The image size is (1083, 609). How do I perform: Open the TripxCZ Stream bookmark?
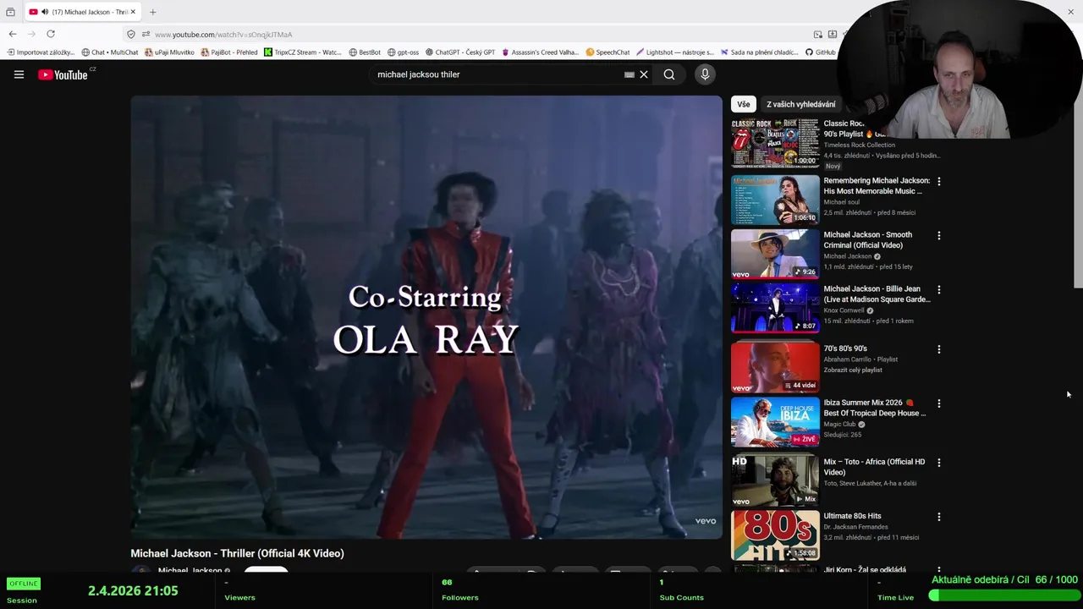303,52
